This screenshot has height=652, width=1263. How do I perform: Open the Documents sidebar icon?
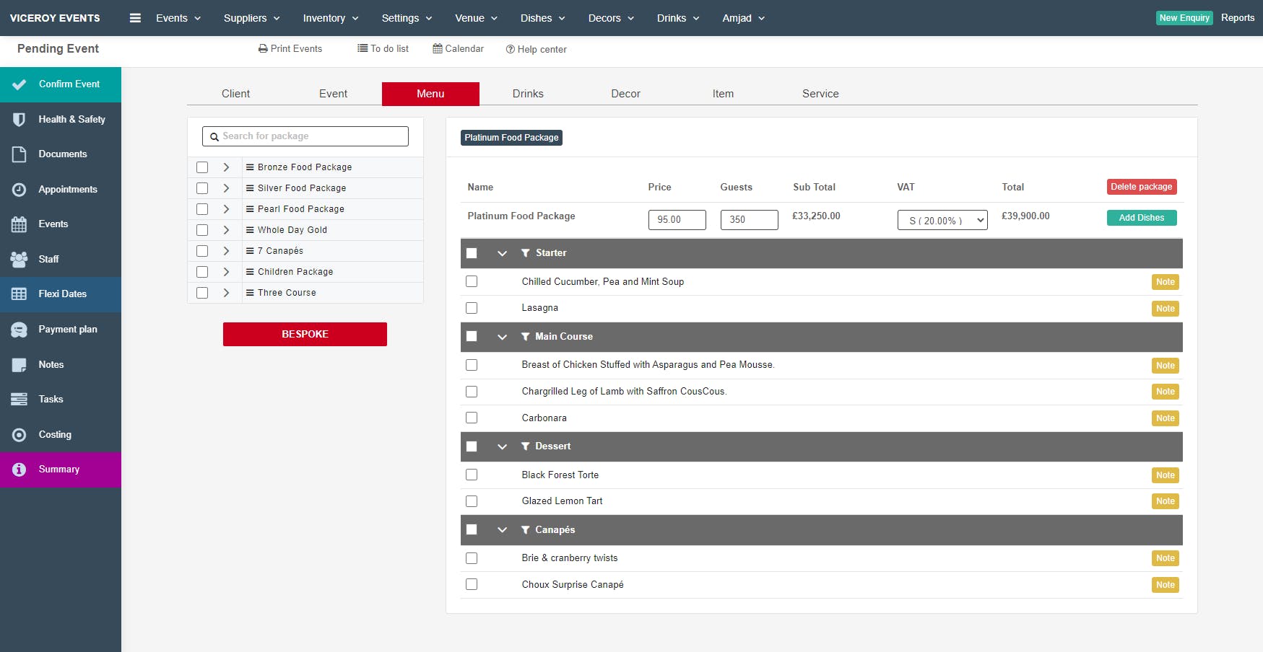click(19, 154)
